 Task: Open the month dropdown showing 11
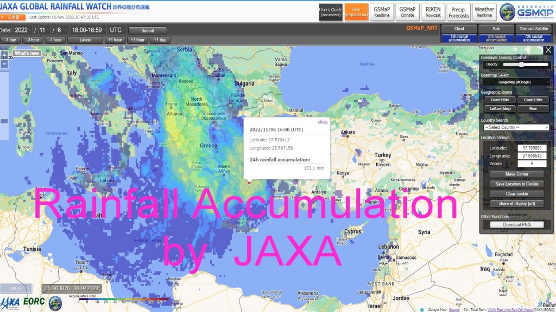pos(44,30)
